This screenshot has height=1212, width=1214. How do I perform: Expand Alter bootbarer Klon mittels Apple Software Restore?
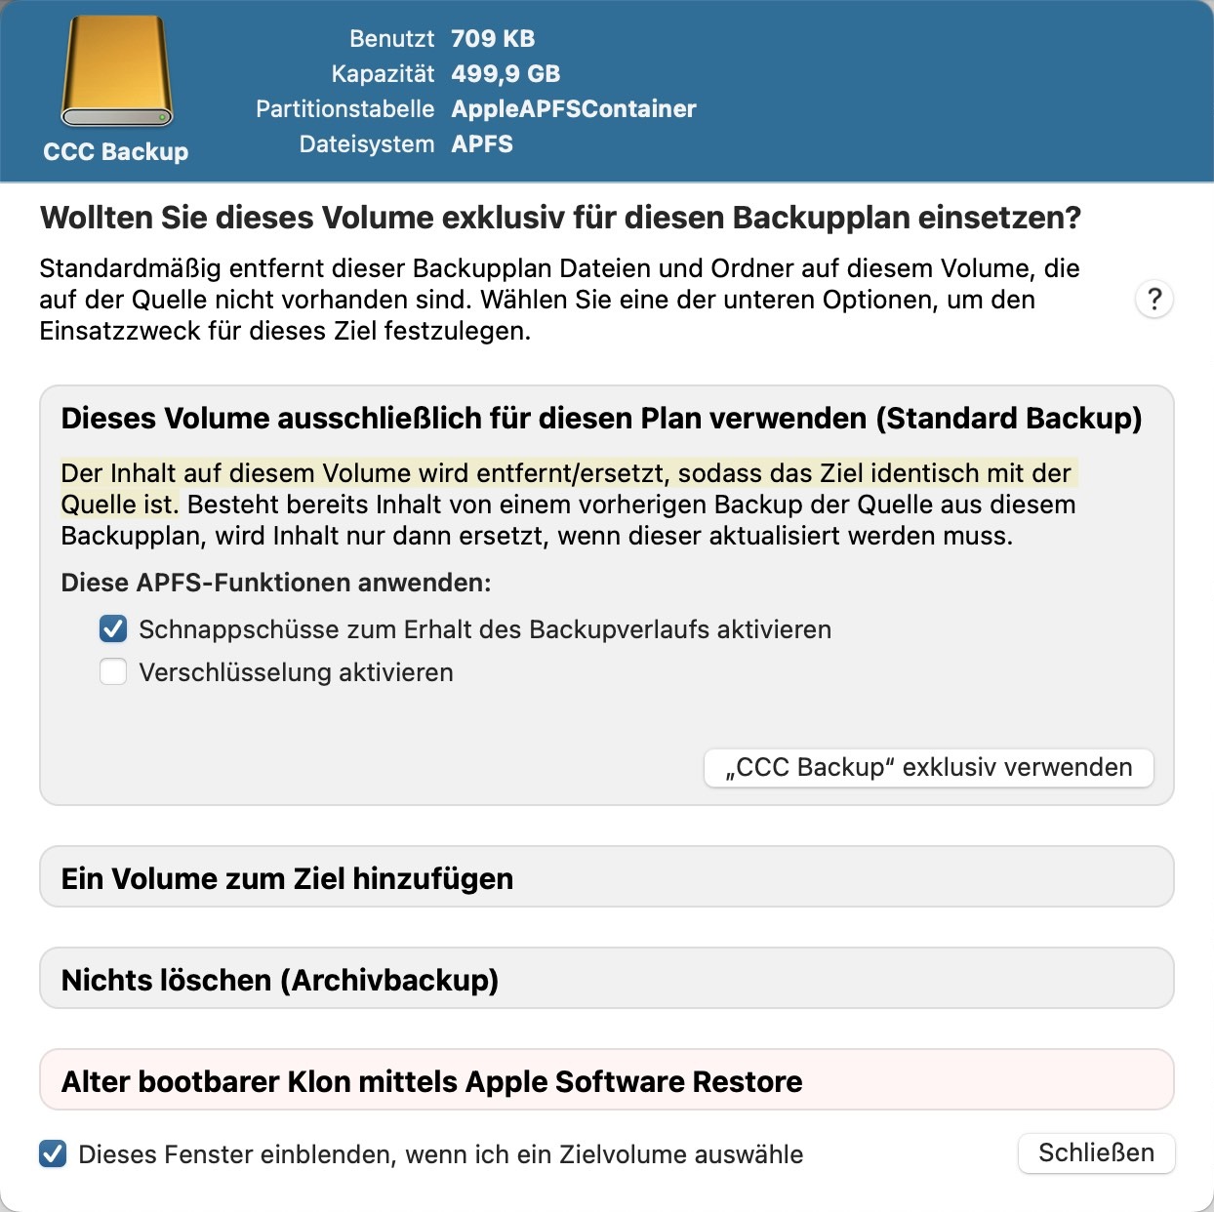pyautogui.click(x=606, y=1080)
